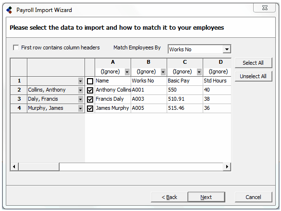Click the Payroll Import Wizard title icon
281x211 pixels.
coord(9,10)
